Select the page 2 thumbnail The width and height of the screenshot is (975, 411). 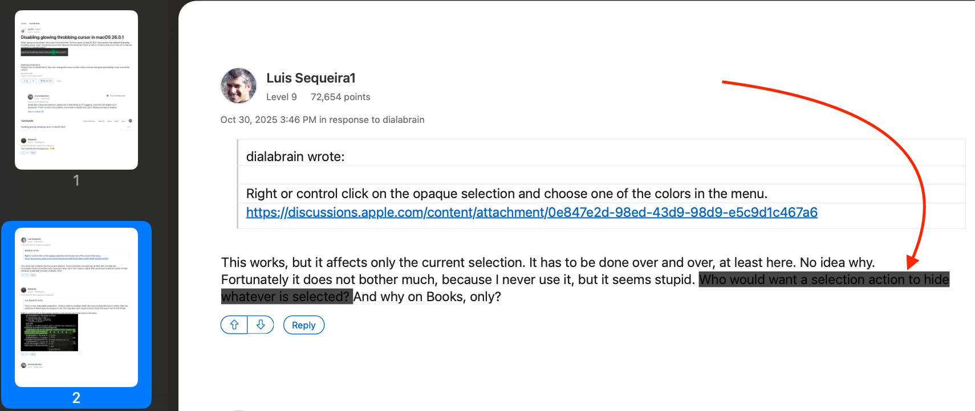coord(76,307)
